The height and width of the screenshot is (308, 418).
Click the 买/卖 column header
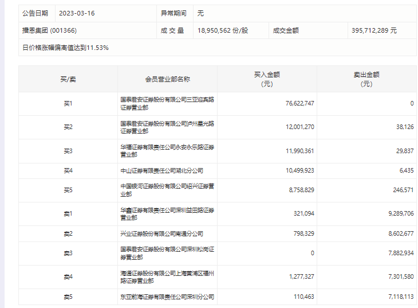tap(68, 79)
